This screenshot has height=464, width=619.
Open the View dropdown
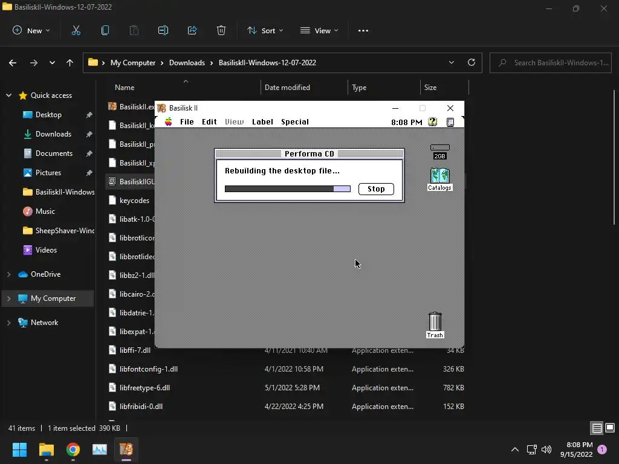point(319,30)
